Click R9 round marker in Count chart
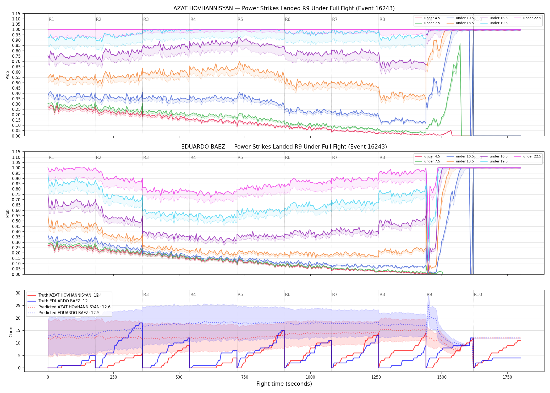 pyautogui.click(x=429, y=294)
